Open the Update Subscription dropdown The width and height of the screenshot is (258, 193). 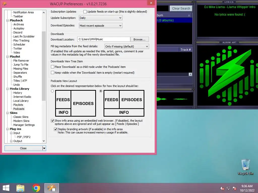pyautogui.click(x=101, y=18)
